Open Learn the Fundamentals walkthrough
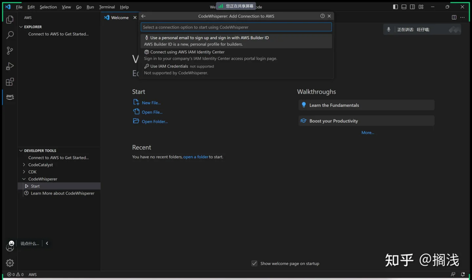472x280 pixels. [x=366, y=105]
